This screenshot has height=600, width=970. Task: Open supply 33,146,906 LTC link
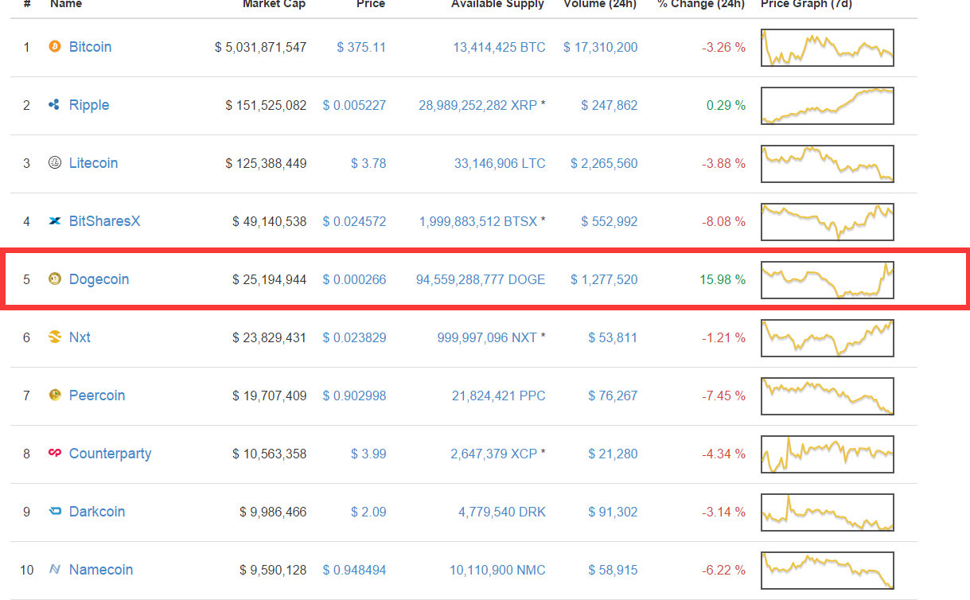coord(500,163)
